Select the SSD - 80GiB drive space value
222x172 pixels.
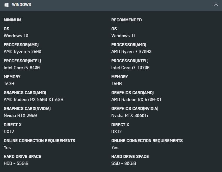[x=124, y=163]
